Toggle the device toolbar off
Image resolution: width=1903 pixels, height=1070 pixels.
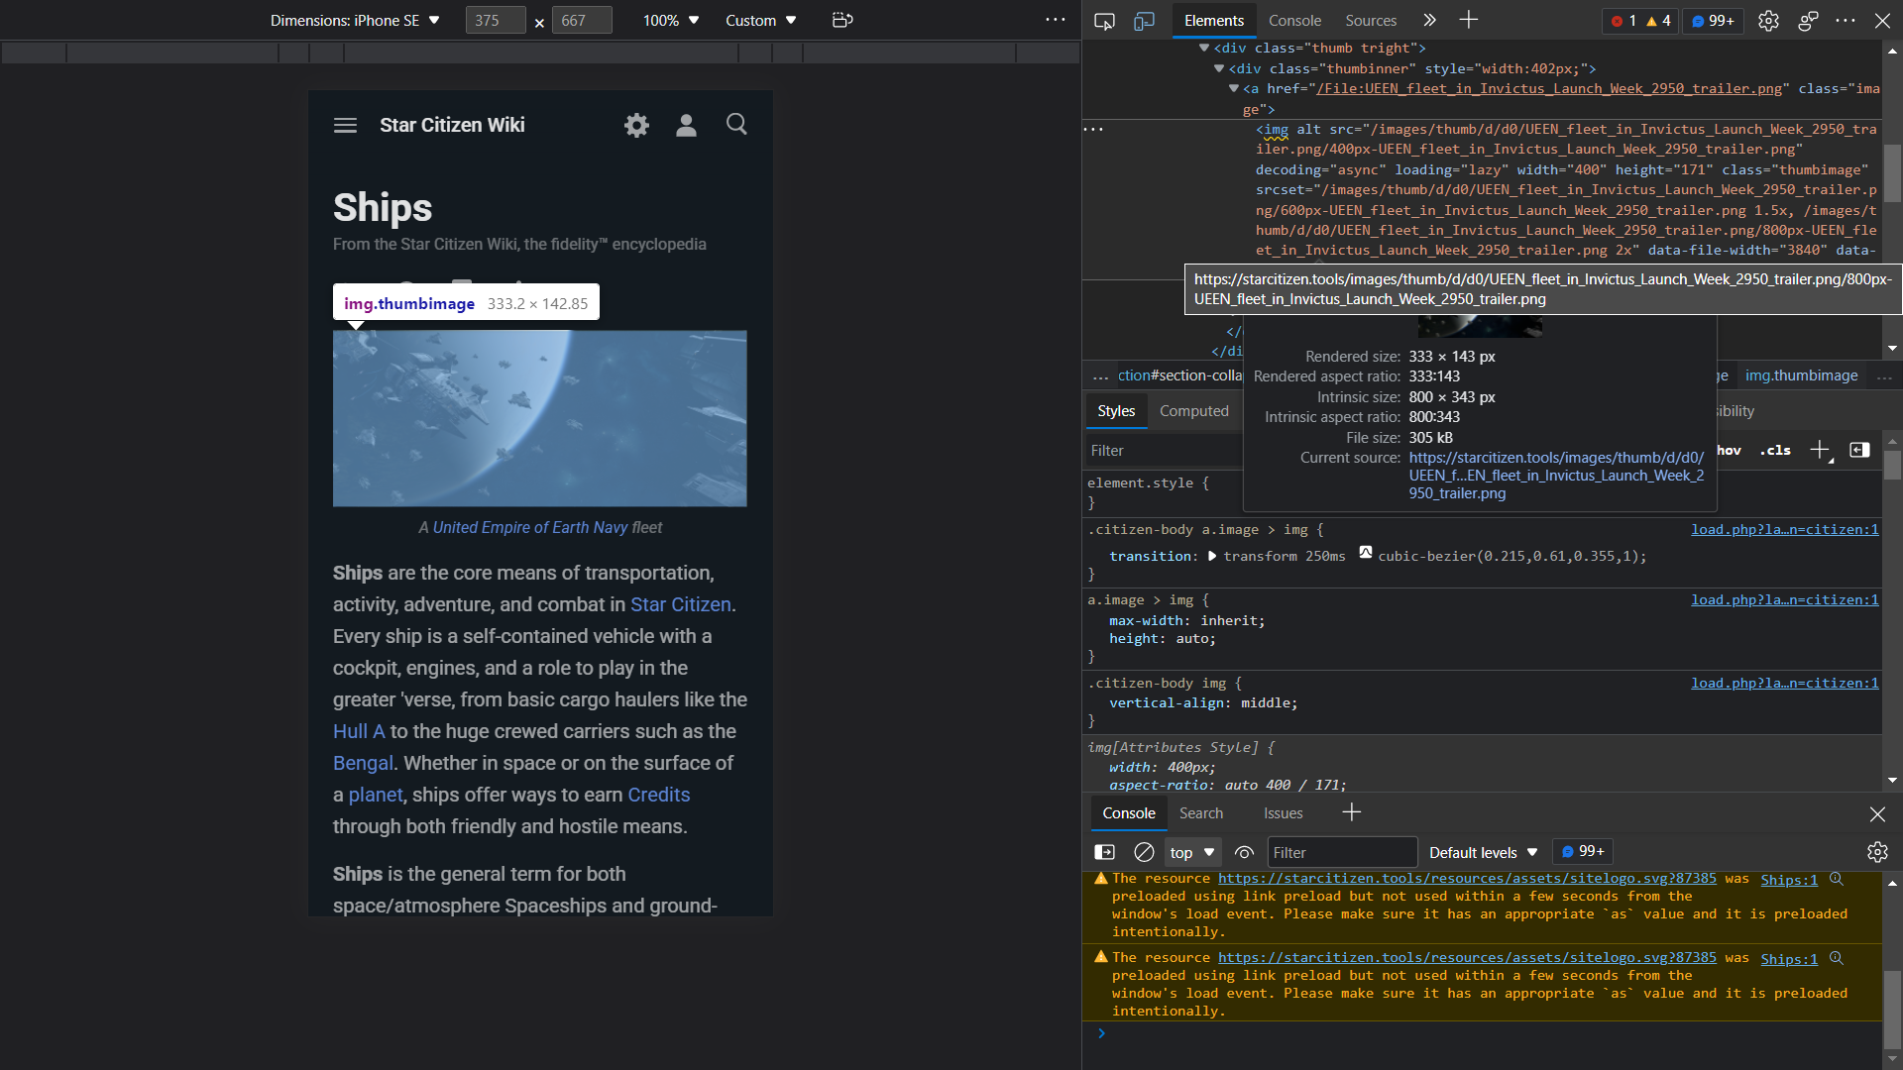click(x=1146, y=20)
